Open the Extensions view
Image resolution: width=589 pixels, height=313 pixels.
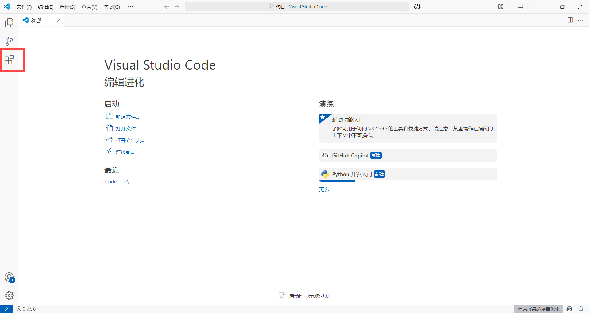point(9,60)
